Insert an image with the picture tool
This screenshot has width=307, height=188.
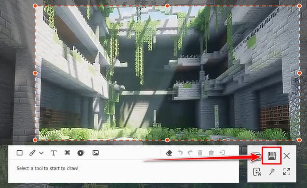coord(96,153)
